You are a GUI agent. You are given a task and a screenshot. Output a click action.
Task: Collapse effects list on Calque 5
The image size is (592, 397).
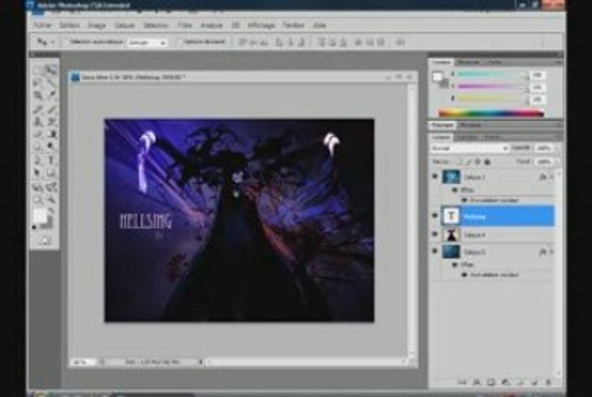tap(552, 251)
